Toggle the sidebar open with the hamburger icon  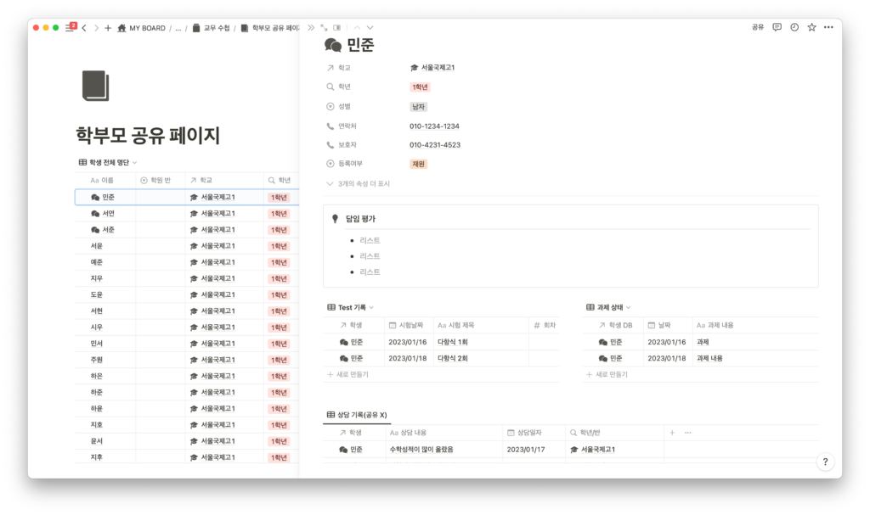coord(68,27)
